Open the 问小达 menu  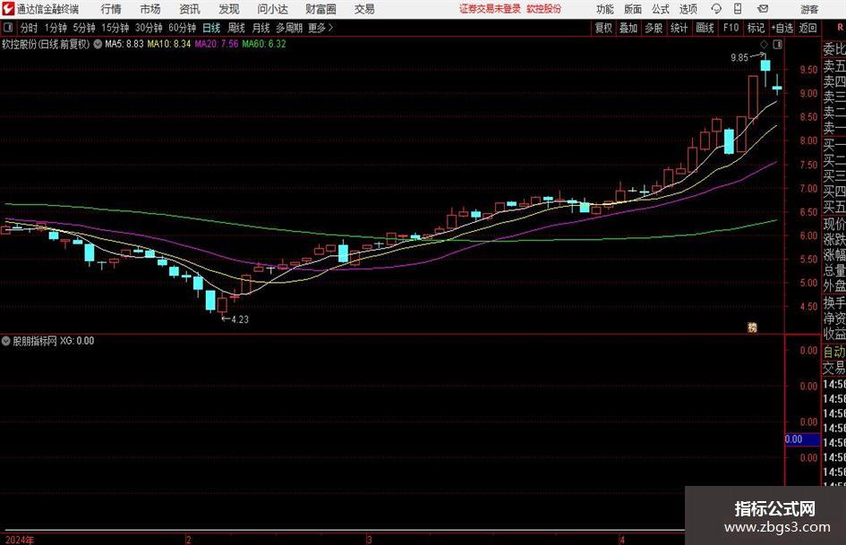(x=272, y=9)
